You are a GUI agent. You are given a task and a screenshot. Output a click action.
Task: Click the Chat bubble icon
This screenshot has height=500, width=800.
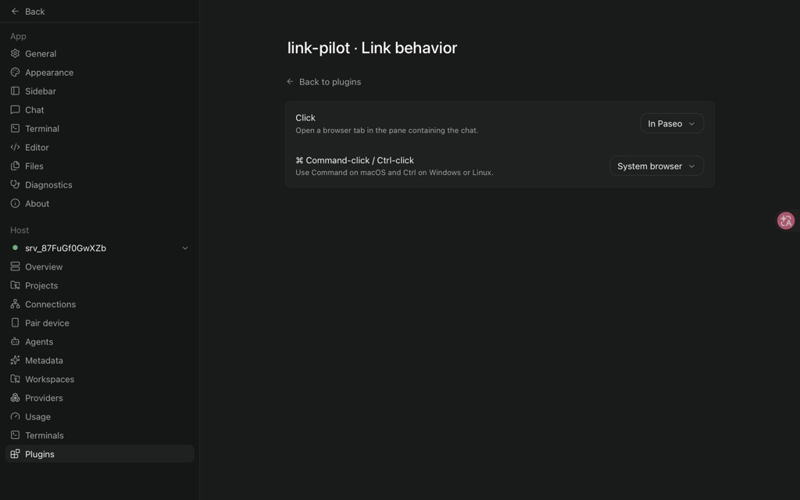tap(16, 109)
